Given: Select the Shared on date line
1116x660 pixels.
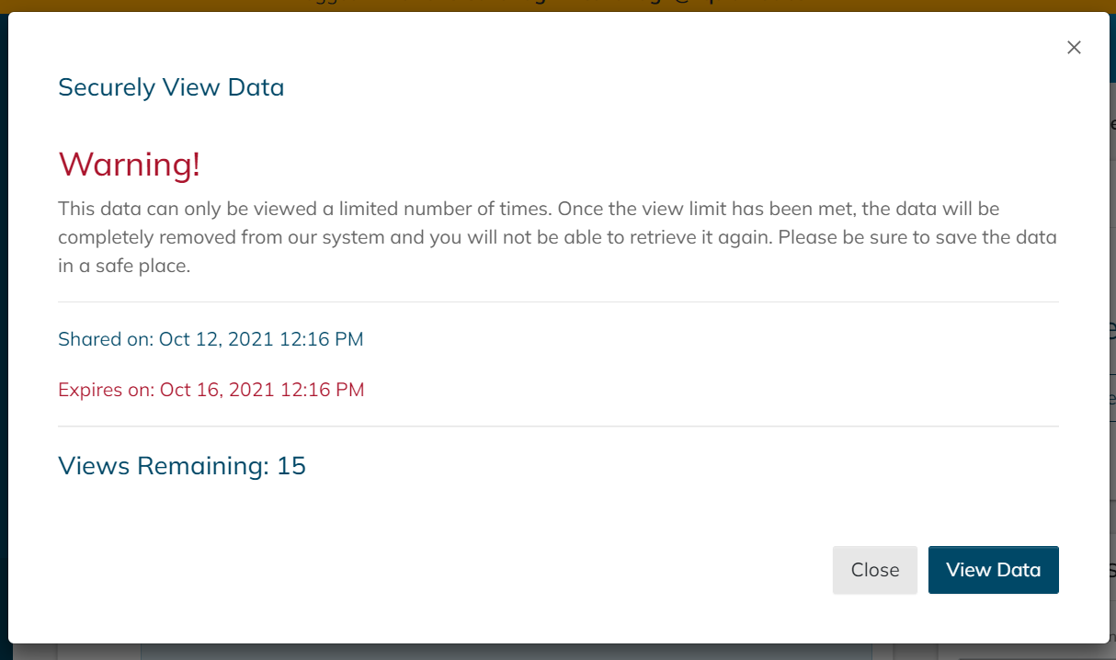Looking at the screenshot, I should coord(211,339).
